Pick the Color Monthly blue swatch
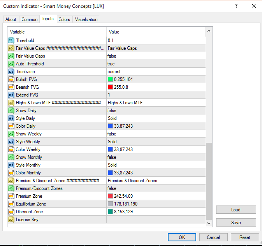This screenshot has width=262, height=246. point(110,173)
